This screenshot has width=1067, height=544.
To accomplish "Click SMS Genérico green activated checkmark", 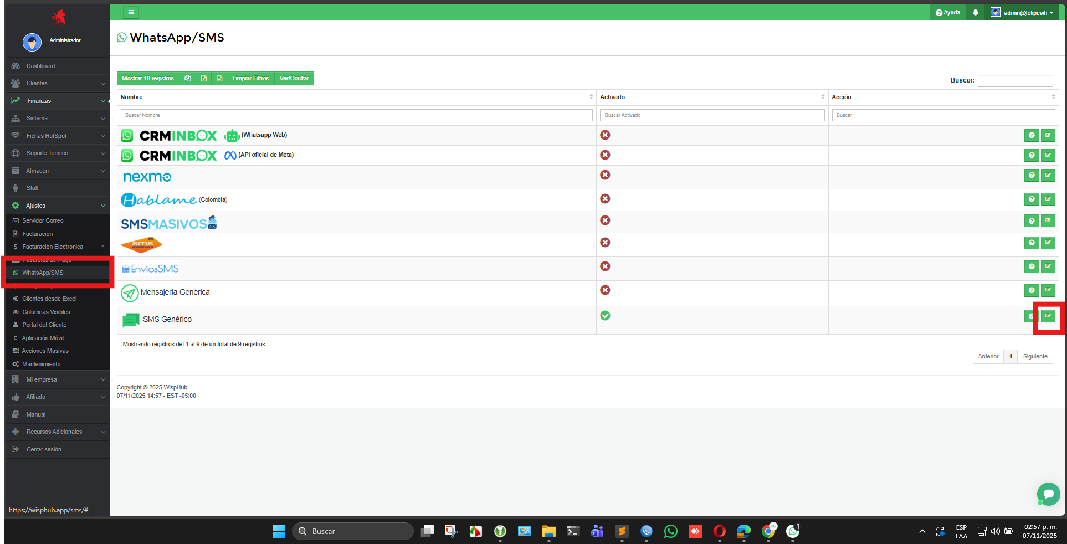I will pos(605,316).
